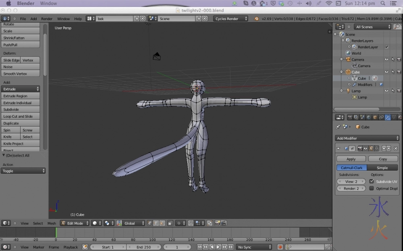Open the Modifiers wrench properties tab
Viewport: 403px width, 251px height.
(387, 117)
